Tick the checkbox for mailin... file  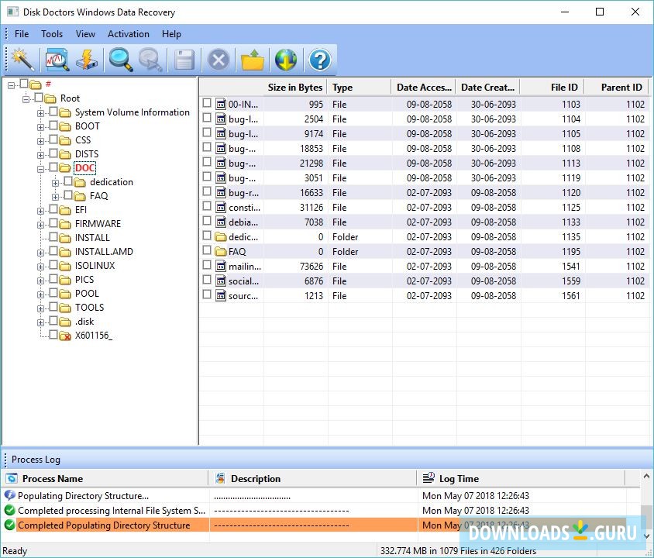coord(206,266)
